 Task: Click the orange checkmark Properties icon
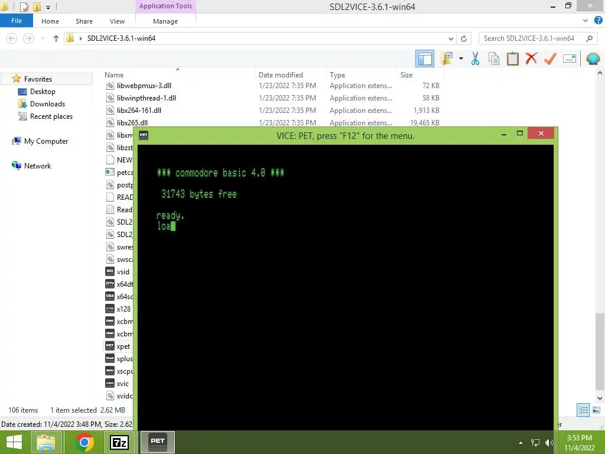tap(550, 59)
